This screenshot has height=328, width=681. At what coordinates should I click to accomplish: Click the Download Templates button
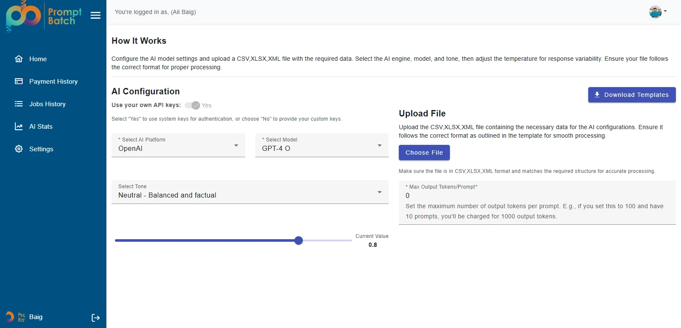(632, 95)
